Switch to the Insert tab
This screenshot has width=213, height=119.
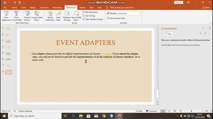click(x=23, y=8)
